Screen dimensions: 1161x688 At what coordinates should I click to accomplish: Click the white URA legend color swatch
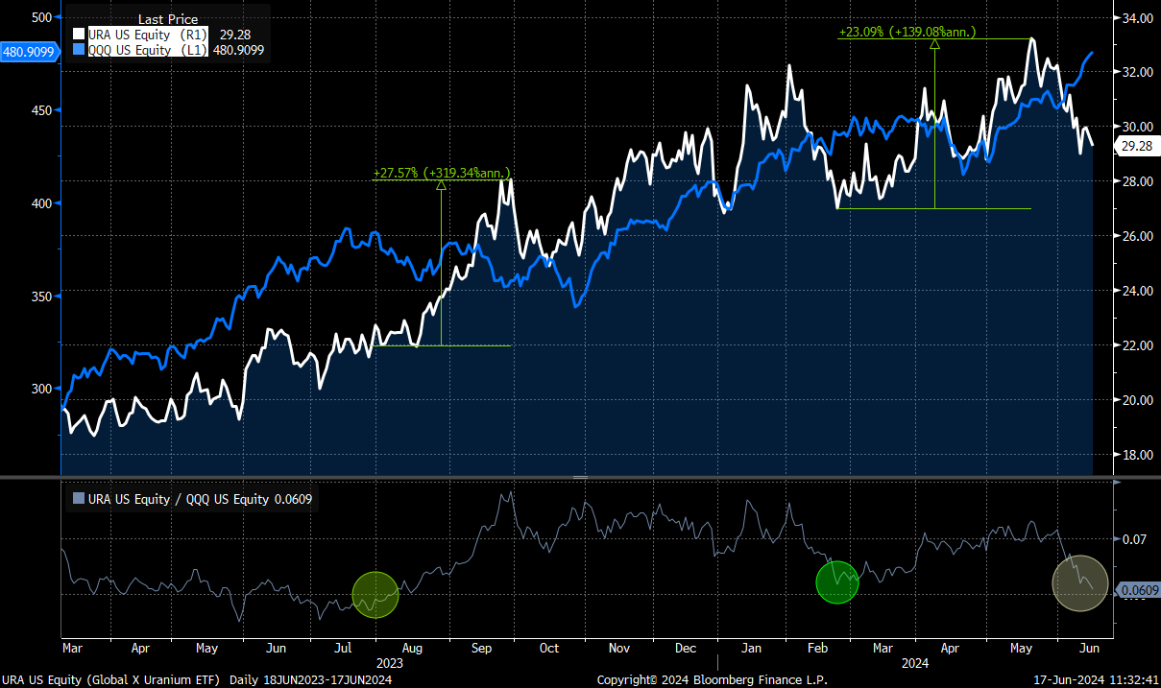coord(80,35)
